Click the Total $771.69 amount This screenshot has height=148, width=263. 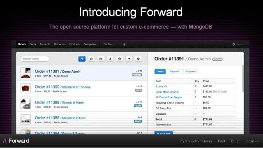click(207, 119)
